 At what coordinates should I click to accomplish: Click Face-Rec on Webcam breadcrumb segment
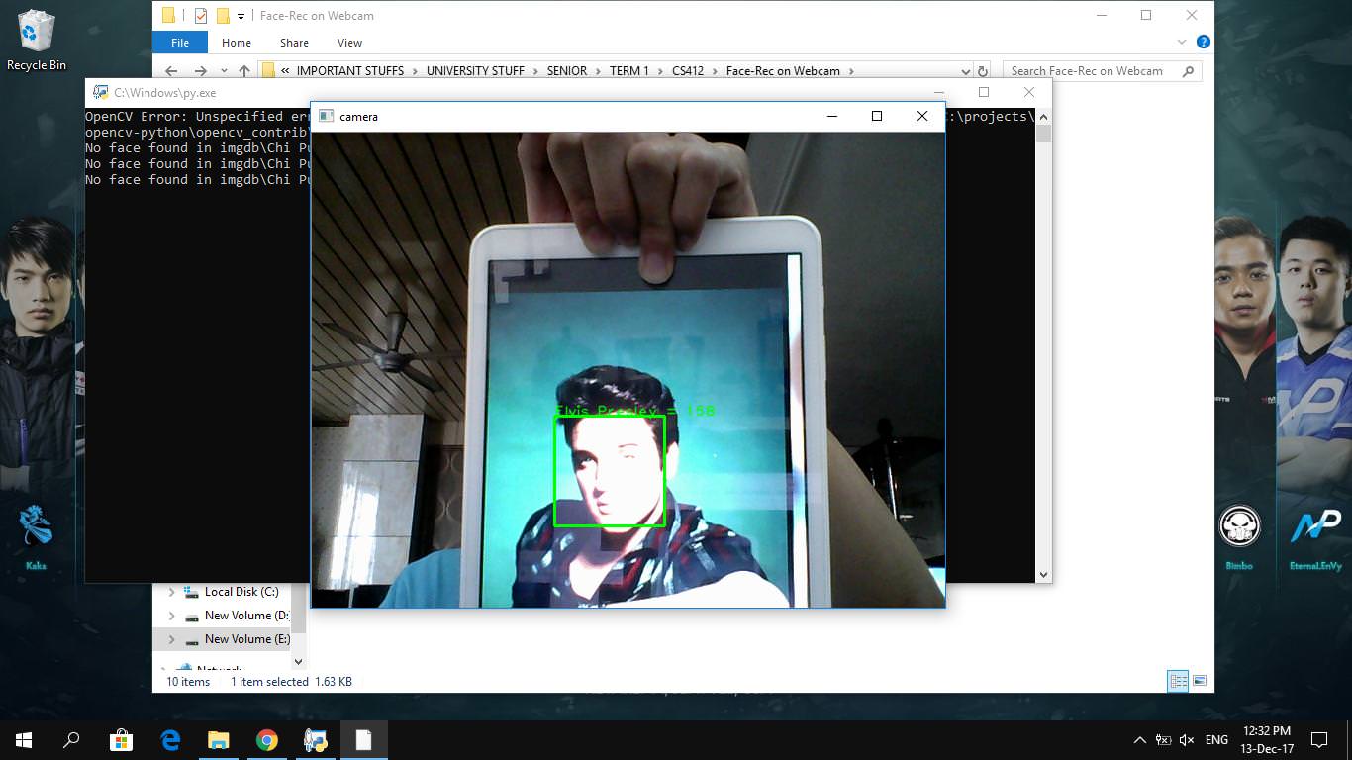(783, 71)
